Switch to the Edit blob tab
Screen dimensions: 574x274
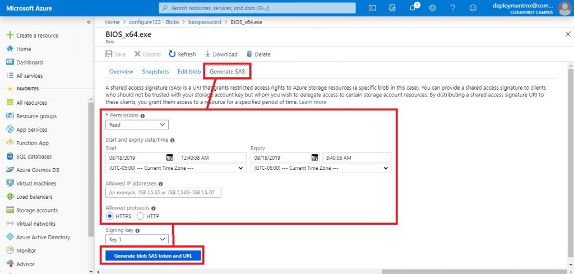[x=189, y=72]
